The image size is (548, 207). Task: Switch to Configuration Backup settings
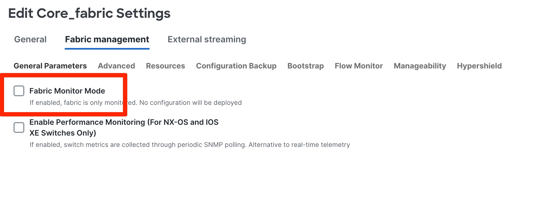pyautogui.click(x=236, y=66)
